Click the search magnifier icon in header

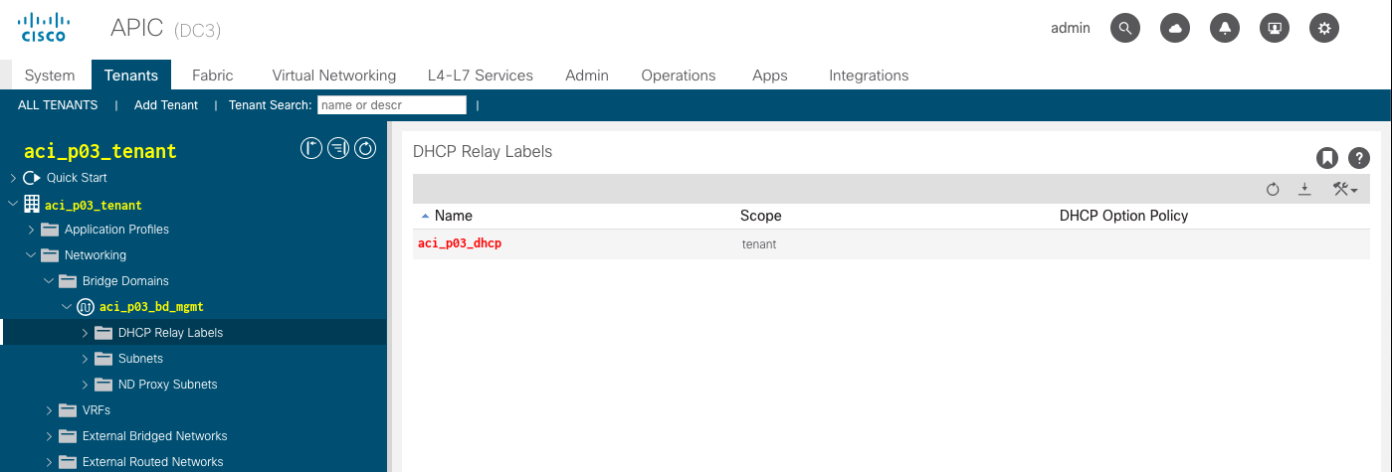coord(1125,29)
